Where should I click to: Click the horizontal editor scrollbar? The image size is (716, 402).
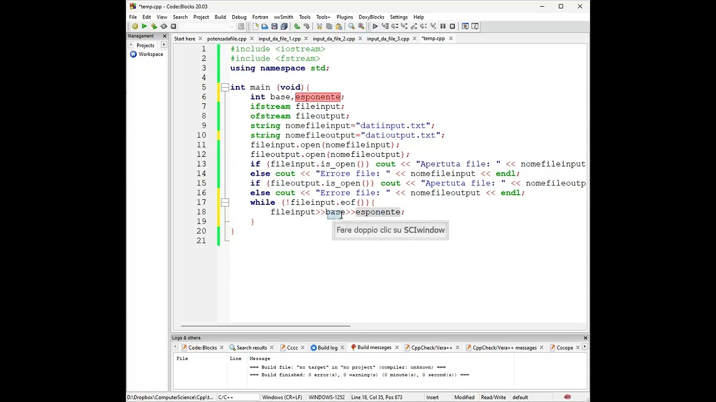[x=266, y=326]
